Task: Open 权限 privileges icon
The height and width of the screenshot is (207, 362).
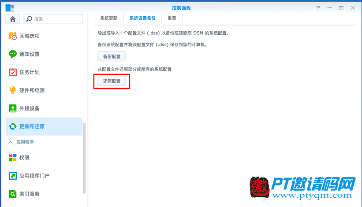Action: [x=13, y=158]
